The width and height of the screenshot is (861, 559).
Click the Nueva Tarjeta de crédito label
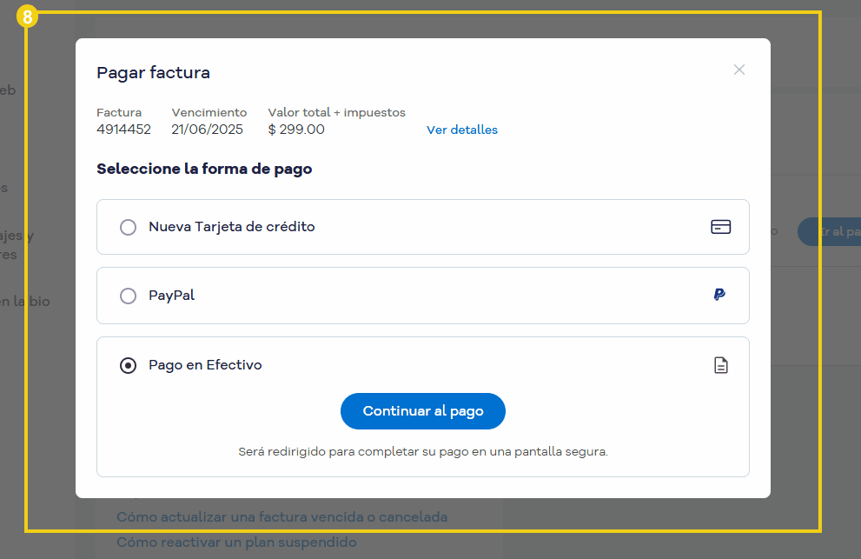232,227
